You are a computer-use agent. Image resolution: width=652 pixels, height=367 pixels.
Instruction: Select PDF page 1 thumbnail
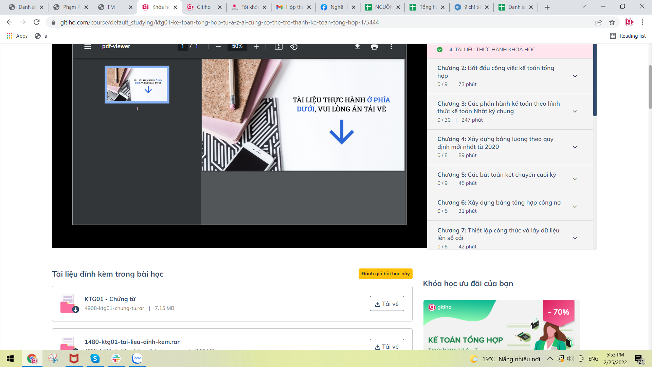[x=137, y=85]
